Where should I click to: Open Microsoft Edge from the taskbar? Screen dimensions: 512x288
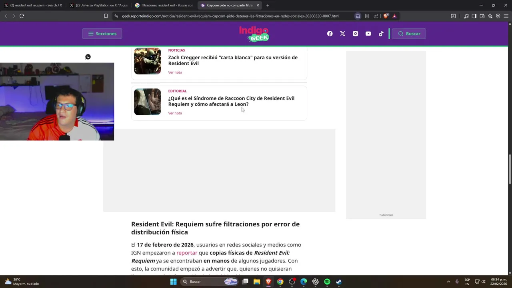304,282
